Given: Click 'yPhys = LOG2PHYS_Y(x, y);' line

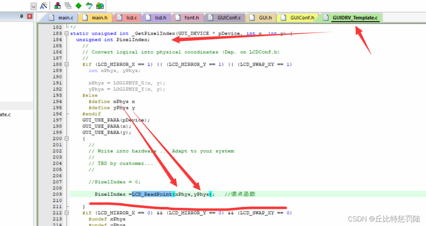Looking at the screenshot, I should coord(127,89).
